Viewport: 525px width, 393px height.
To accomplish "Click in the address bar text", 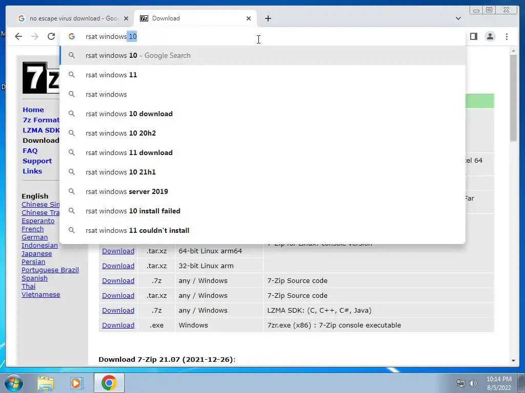I will coord(111,36).
